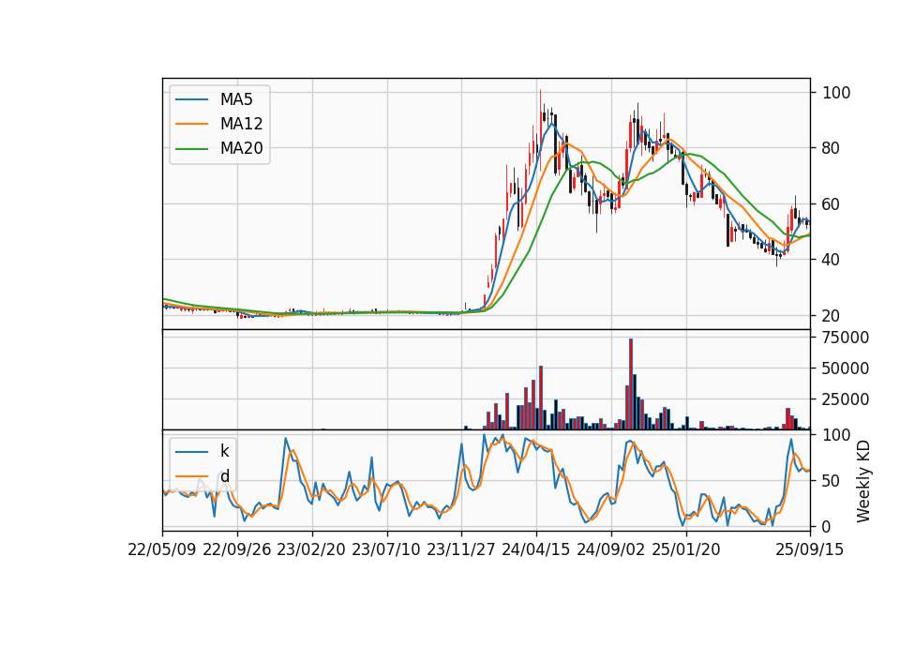Image resolution: width=900 pixels, height=647 pixels.
Task: Click the Weekly KD axis label
Action: tap(863, 482)
